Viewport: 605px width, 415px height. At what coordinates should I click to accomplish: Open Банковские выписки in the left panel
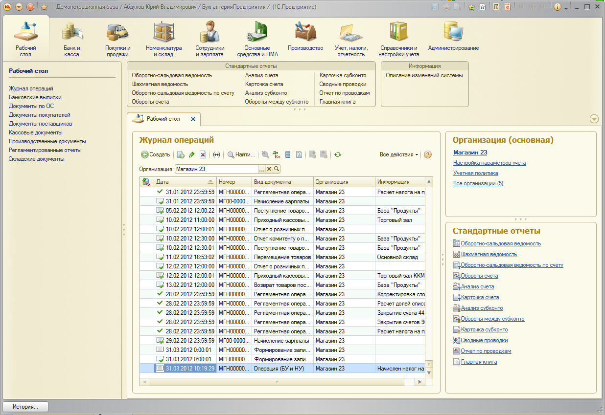pyautogui.click(x=35, y=97)
